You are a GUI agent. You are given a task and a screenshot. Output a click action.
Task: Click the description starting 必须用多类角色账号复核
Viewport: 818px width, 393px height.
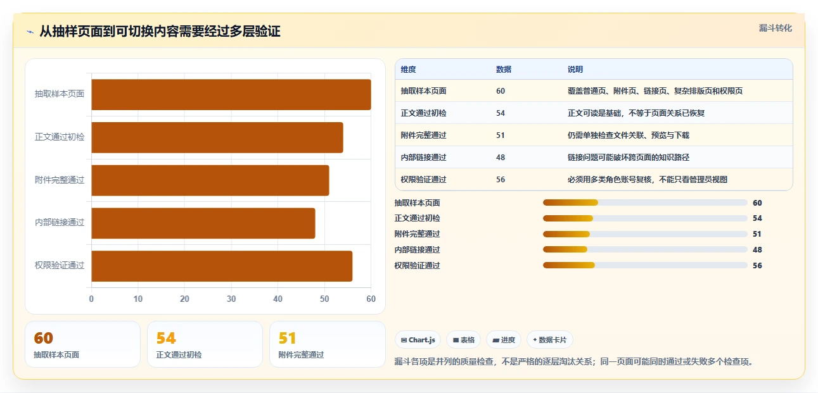click(x=648, y=180)
